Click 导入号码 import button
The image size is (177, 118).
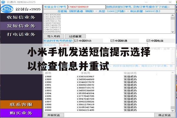[54, 36]
